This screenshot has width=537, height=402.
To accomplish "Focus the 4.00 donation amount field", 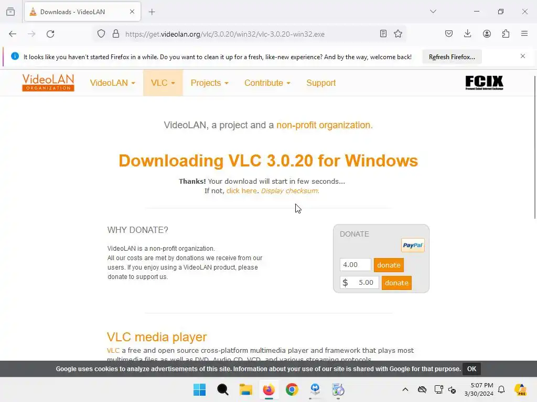I will [355, 264].
